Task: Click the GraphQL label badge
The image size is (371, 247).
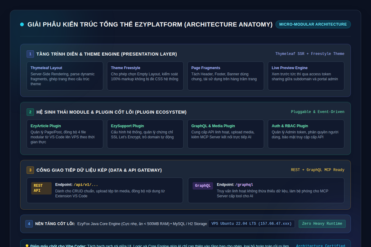Action: click(x=203, y=185)
